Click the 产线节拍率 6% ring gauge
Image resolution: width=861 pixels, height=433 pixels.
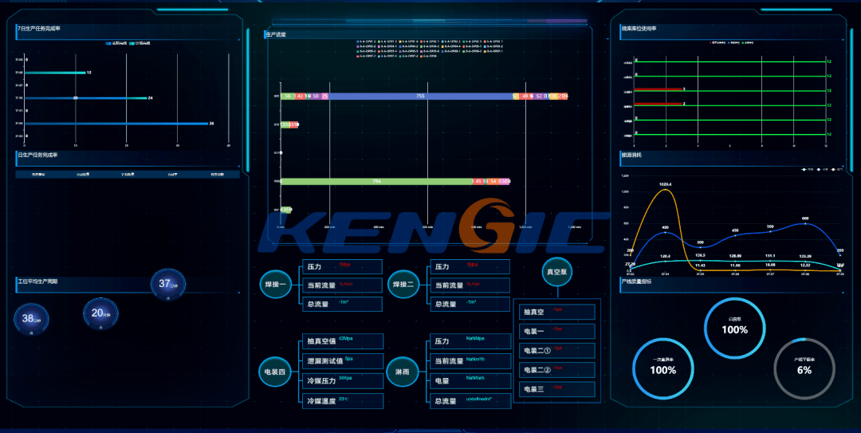[804, 368]
